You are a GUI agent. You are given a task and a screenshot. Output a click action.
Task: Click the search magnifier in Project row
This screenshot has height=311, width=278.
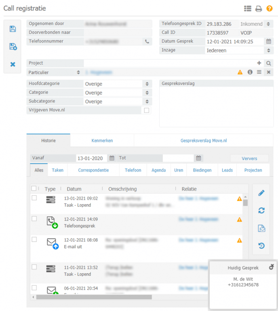click(x=268, y=63)
